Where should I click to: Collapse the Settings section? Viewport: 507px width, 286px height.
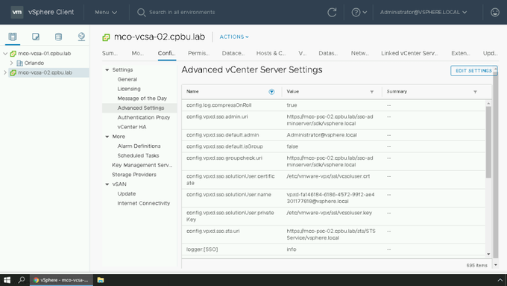pos(107,69)
